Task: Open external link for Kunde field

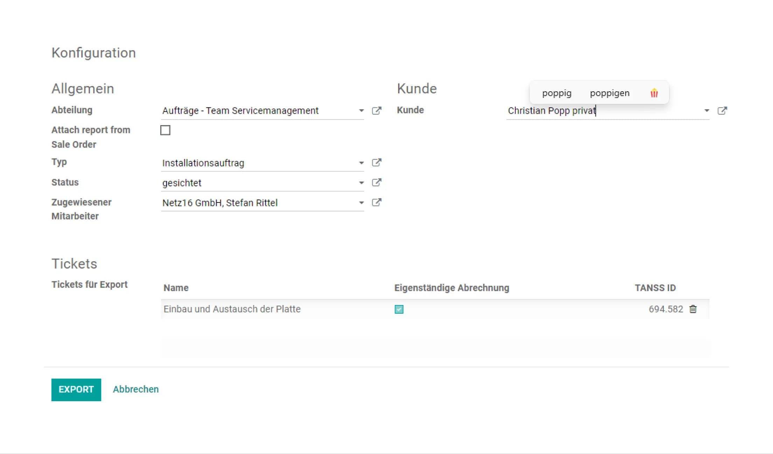Action: click(x=722, y=111)
